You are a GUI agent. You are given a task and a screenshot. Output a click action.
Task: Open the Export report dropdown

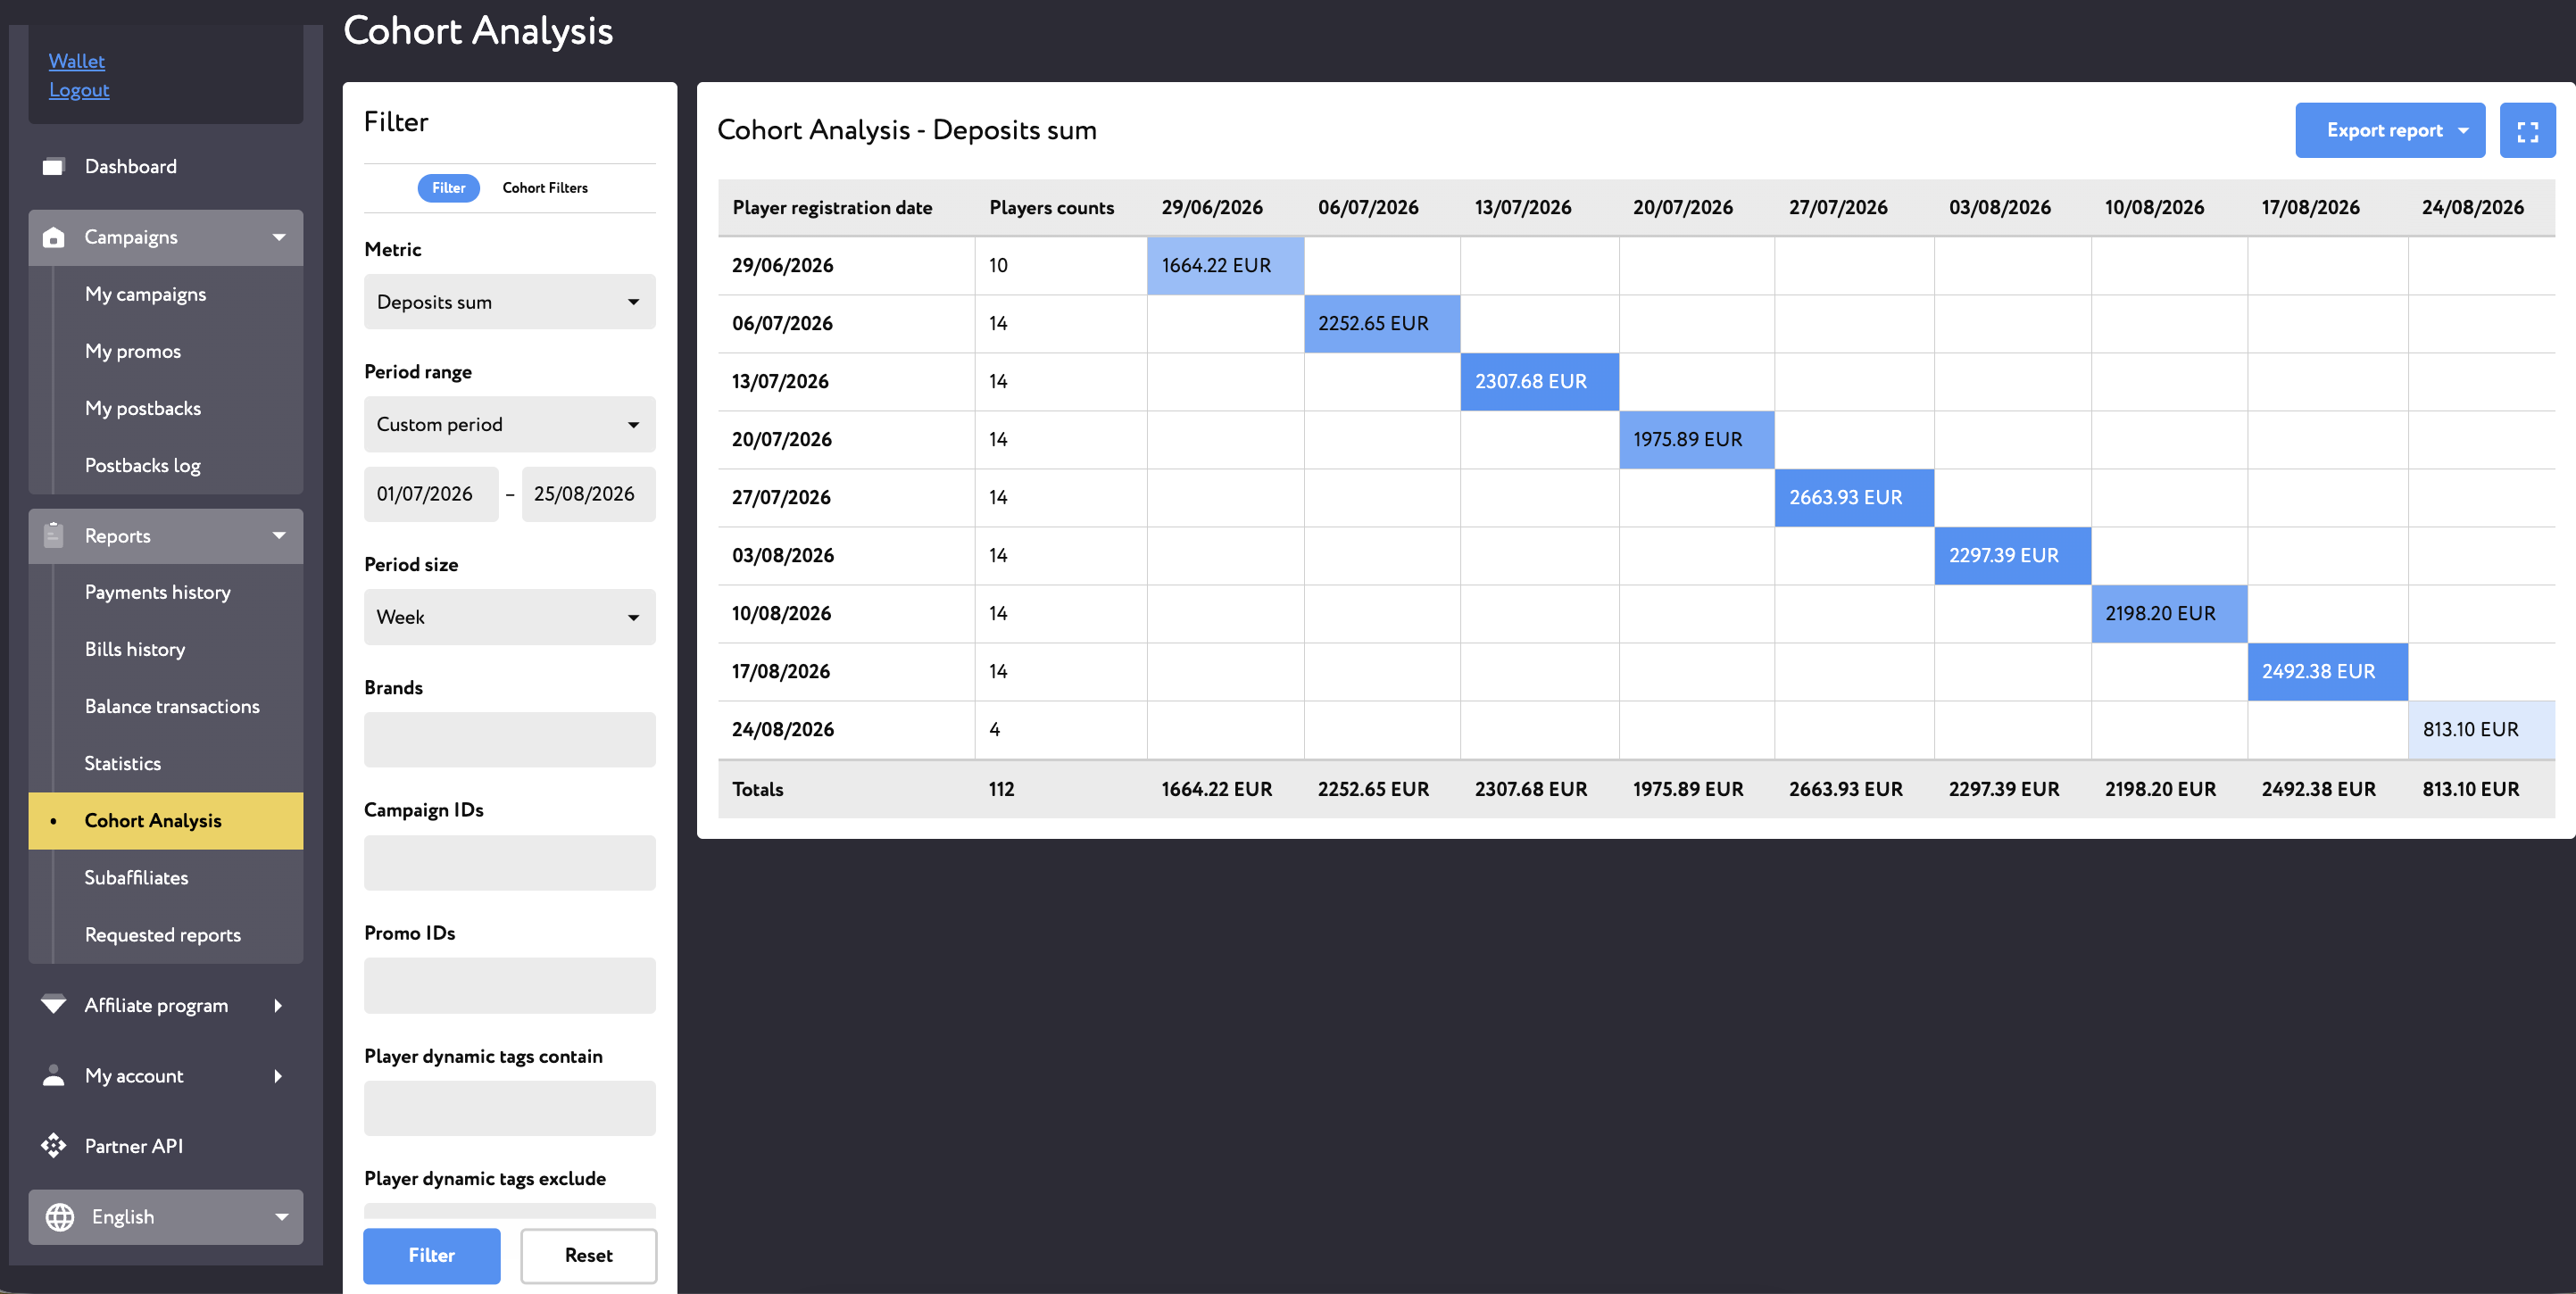coord(2389,131)
